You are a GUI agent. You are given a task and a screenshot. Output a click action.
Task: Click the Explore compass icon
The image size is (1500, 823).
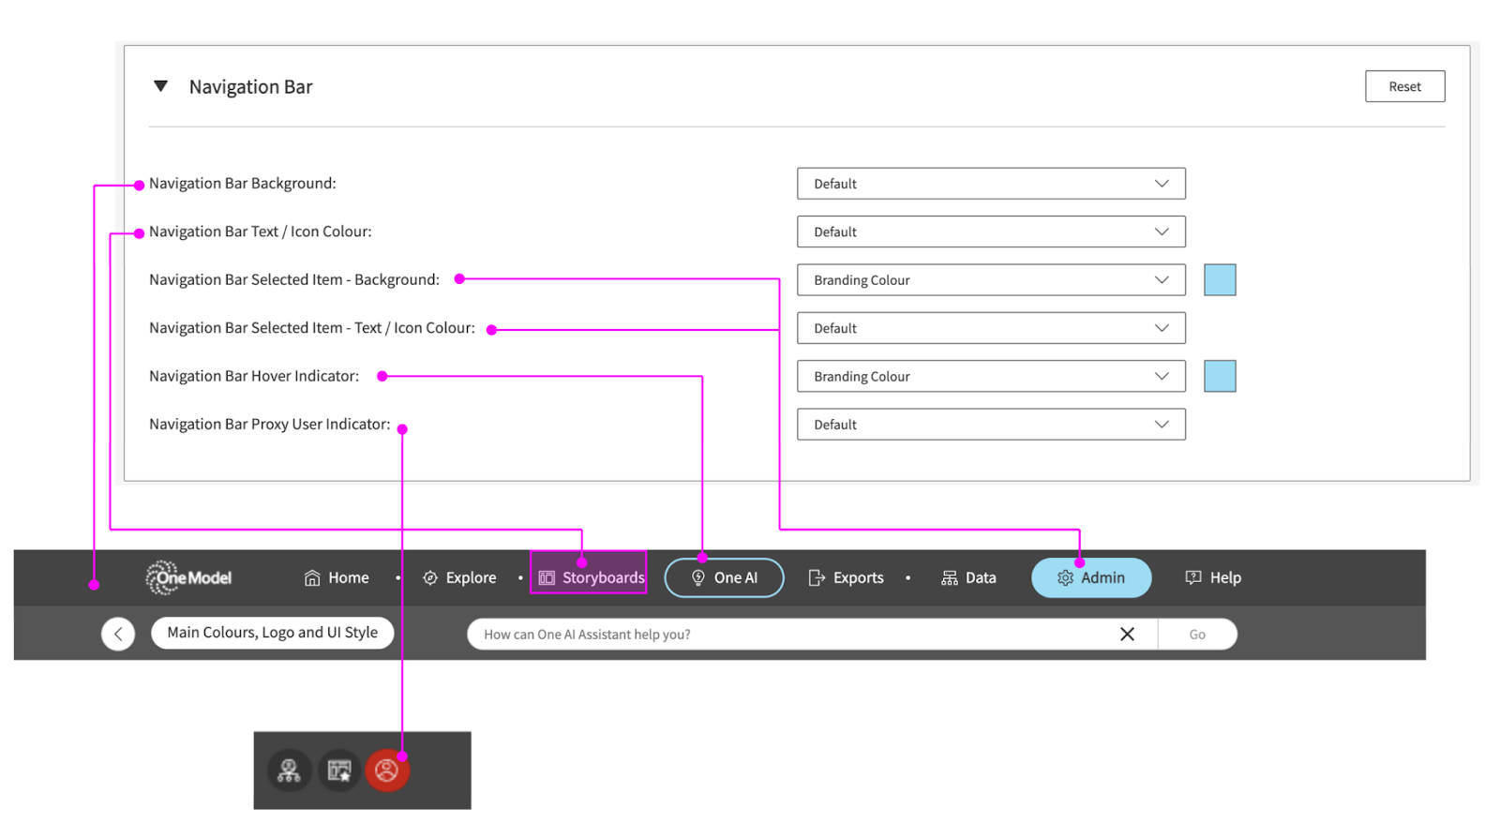click(x=430, y=578)
